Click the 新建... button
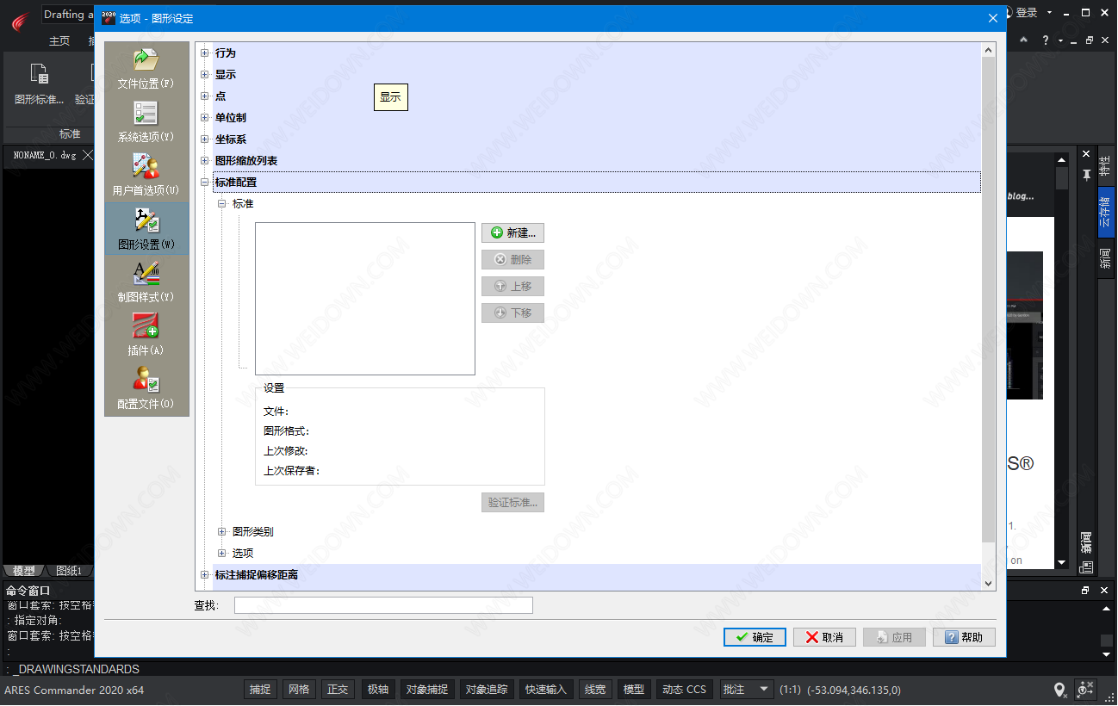 pyautogui.click(x=512, y=233)
